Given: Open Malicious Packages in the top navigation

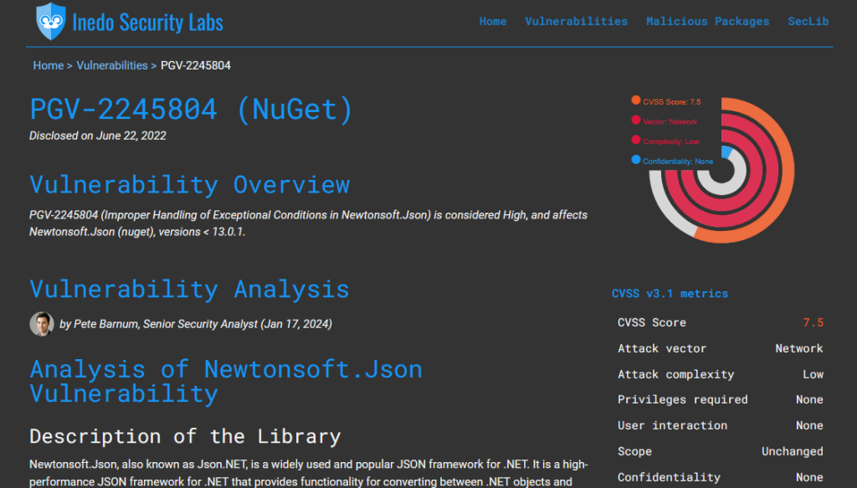Looking at the screenshot, I should (x=707, y=22).
